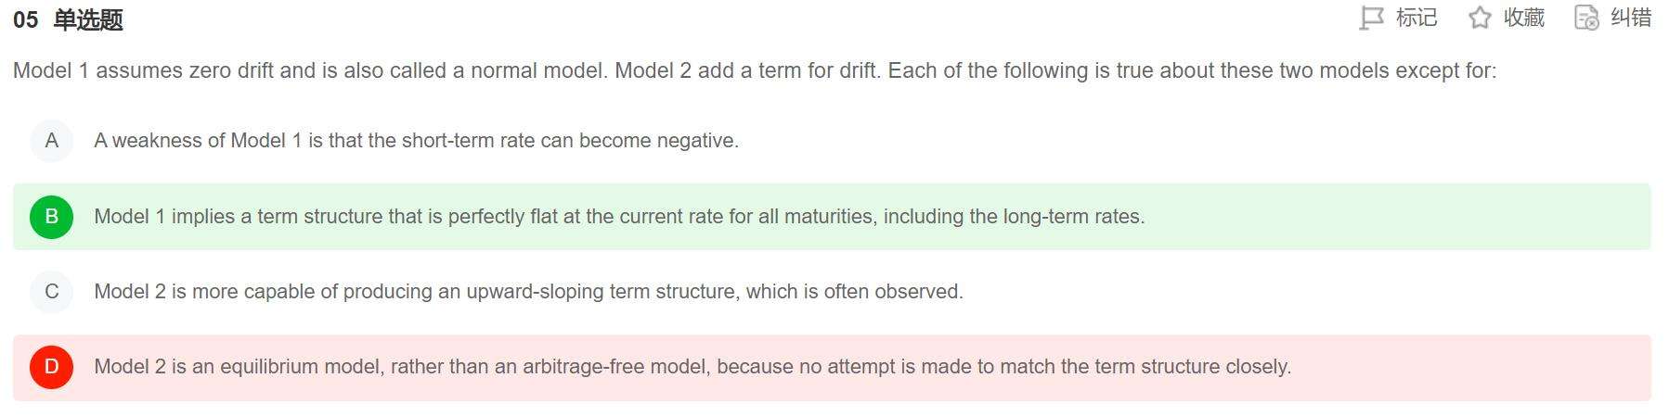
Task: Click the 标记 text label
Action: coord(1417,18)
